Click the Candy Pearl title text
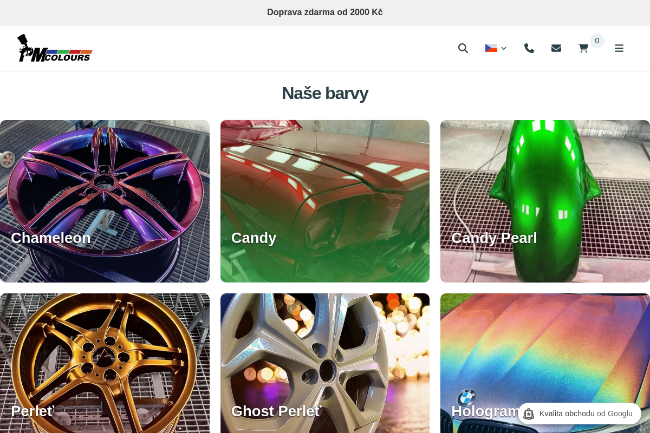 pos(494,238)
